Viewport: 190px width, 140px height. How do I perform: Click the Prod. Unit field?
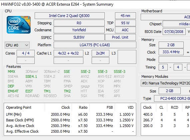(120, 37)
